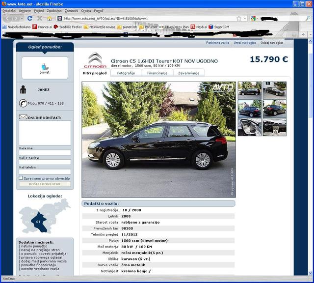
Task: Open the address bar history dropdown arrow
Action: point(245,19)
